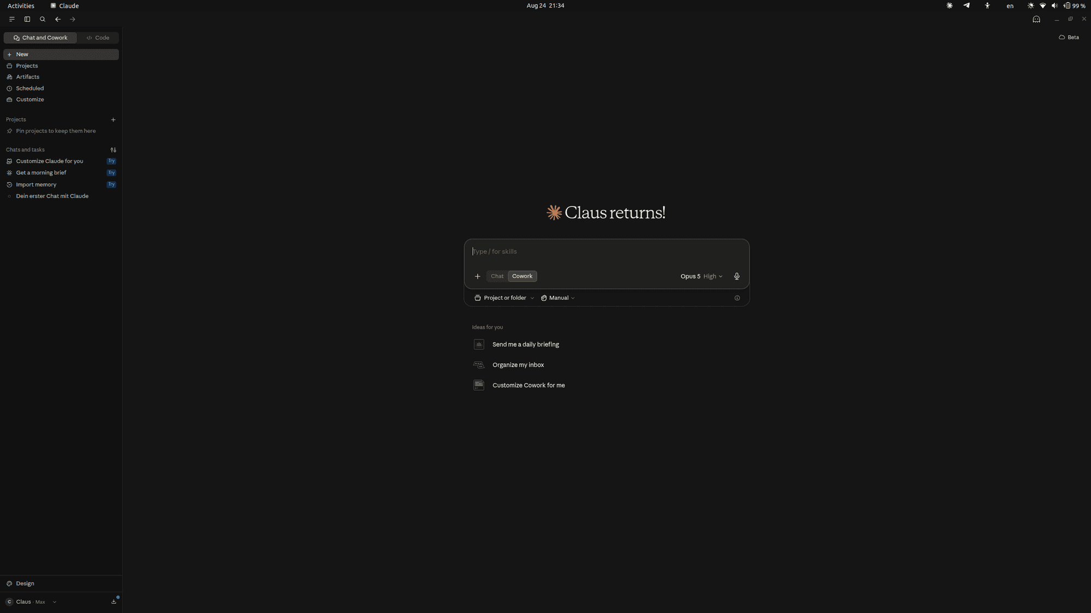
Task: Activate the microphone voice input
Action: pos(737,276)
